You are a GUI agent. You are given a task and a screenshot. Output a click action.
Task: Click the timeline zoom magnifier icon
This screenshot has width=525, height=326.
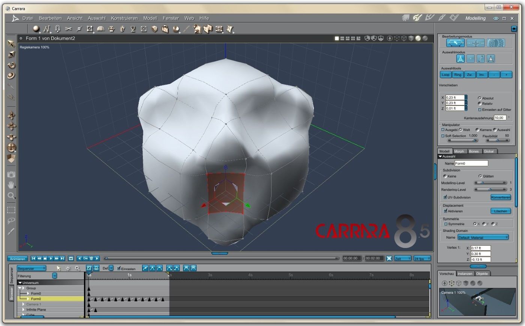click(x=78, y=268)
